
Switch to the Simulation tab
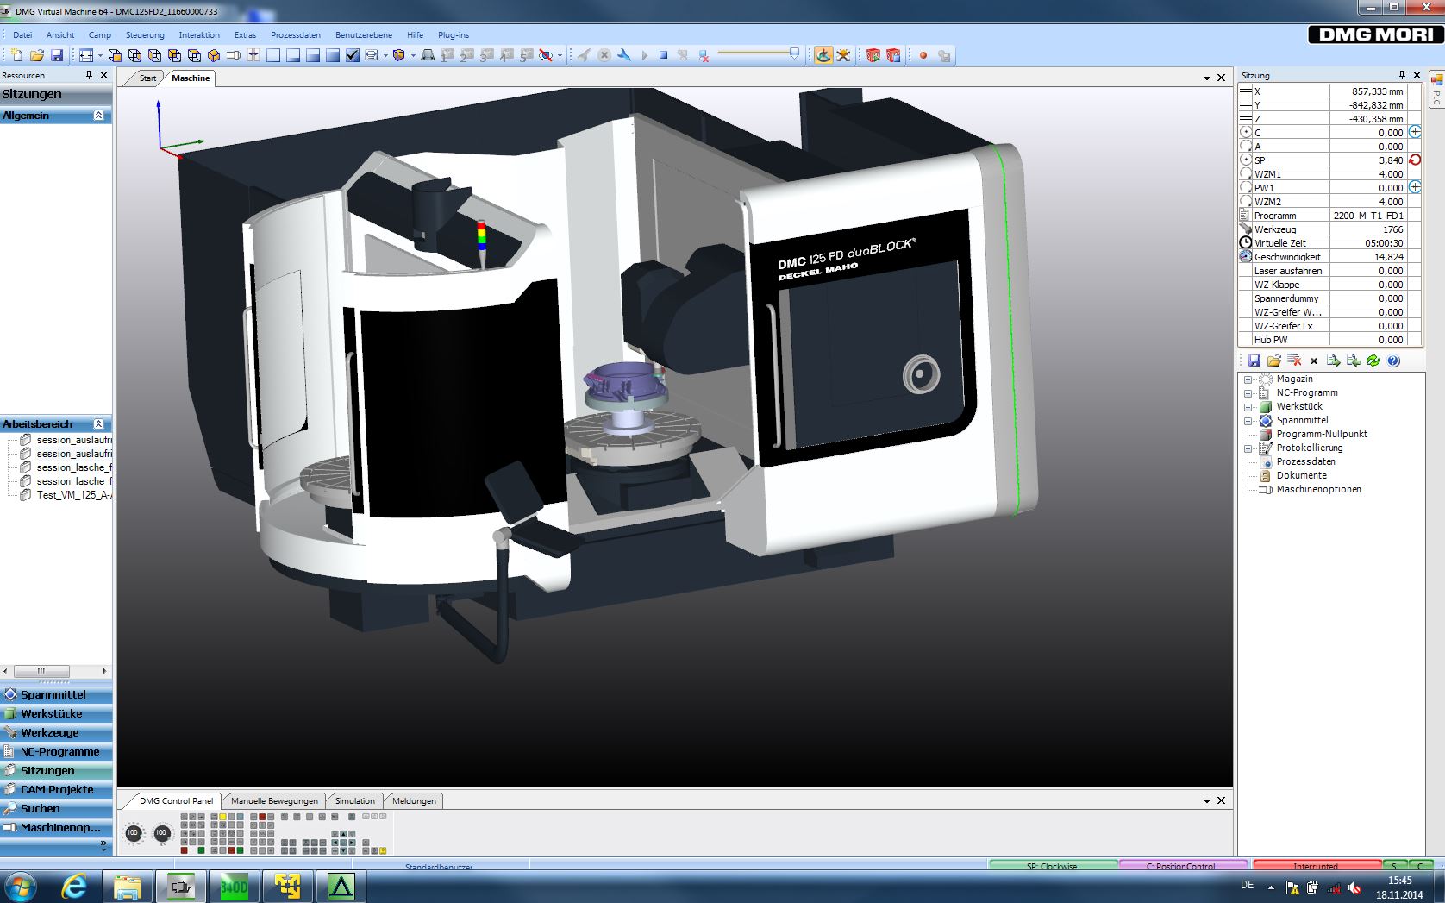354,800
